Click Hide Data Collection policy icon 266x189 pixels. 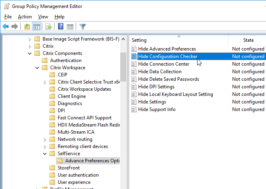(134, 72)
